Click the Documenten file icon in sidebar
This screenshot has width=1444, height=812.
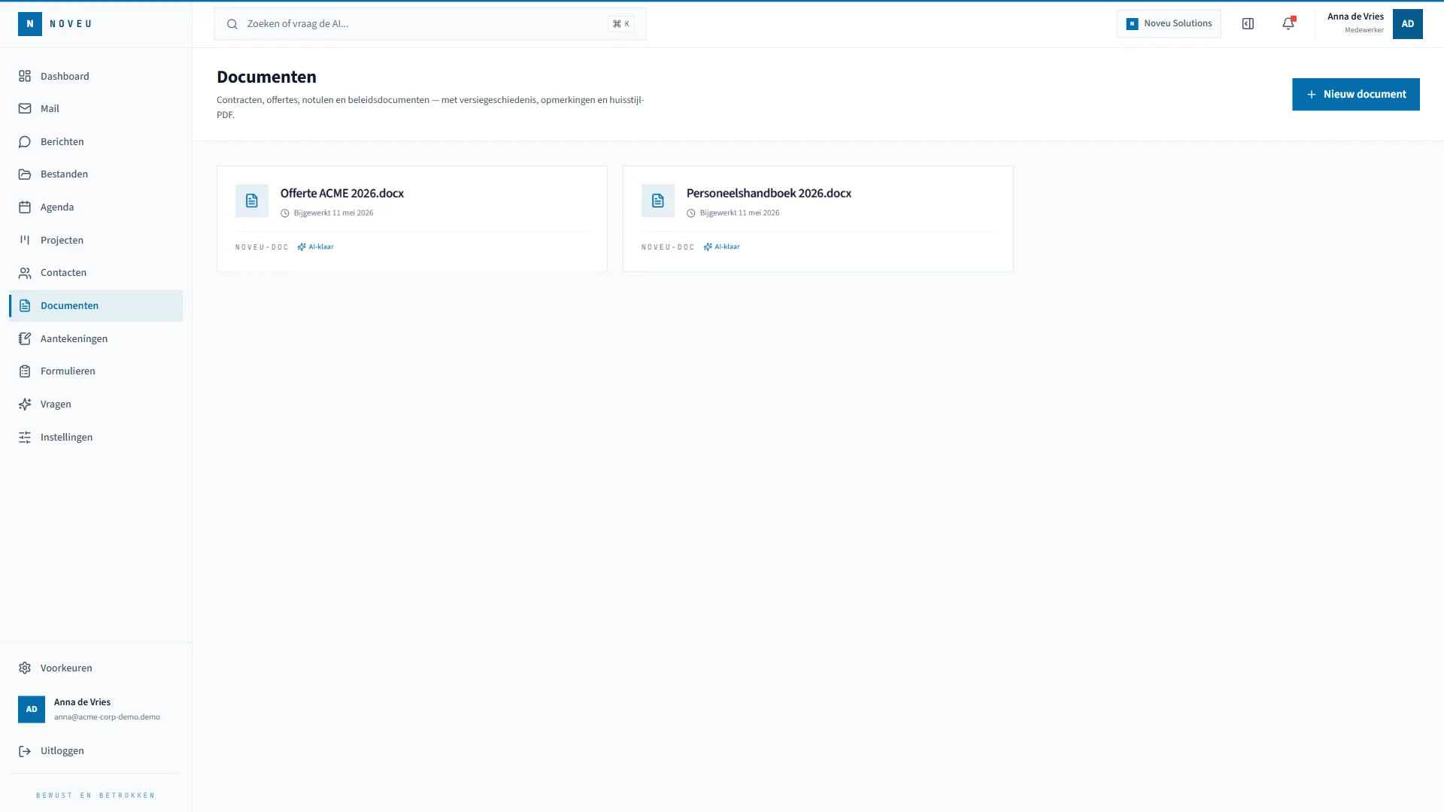(25, 305)
